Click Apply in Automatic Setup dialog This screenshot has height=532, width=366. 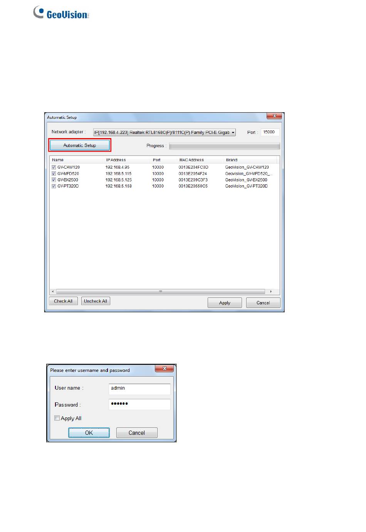click(225, 303)
